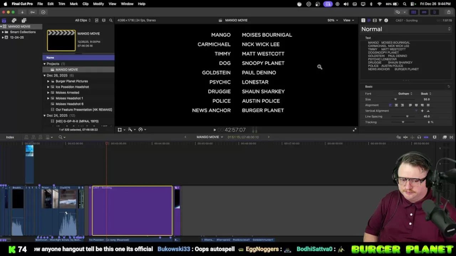Set vertical alignment to middle
Viewport: 456px width, 256px height.
point(422,111)
